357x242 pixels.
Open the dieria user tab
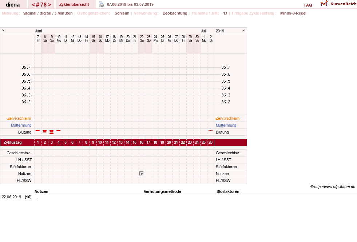(13, 5)
